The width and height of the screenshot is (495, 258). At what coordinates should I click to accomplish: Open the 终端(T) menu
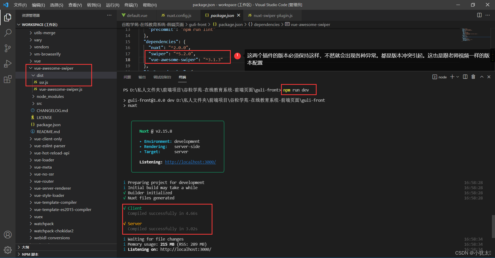tap(131, 5)
